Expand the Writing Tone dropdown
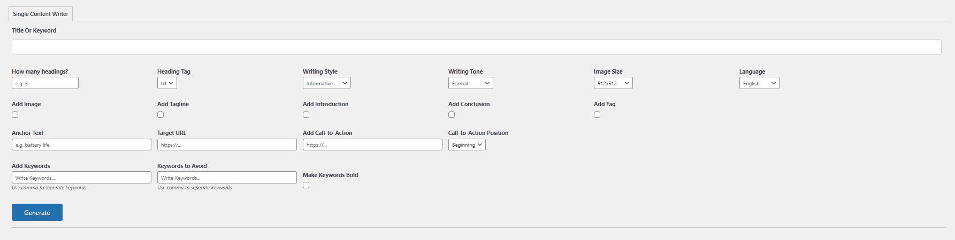955x240 pixels. click(470, 83)
